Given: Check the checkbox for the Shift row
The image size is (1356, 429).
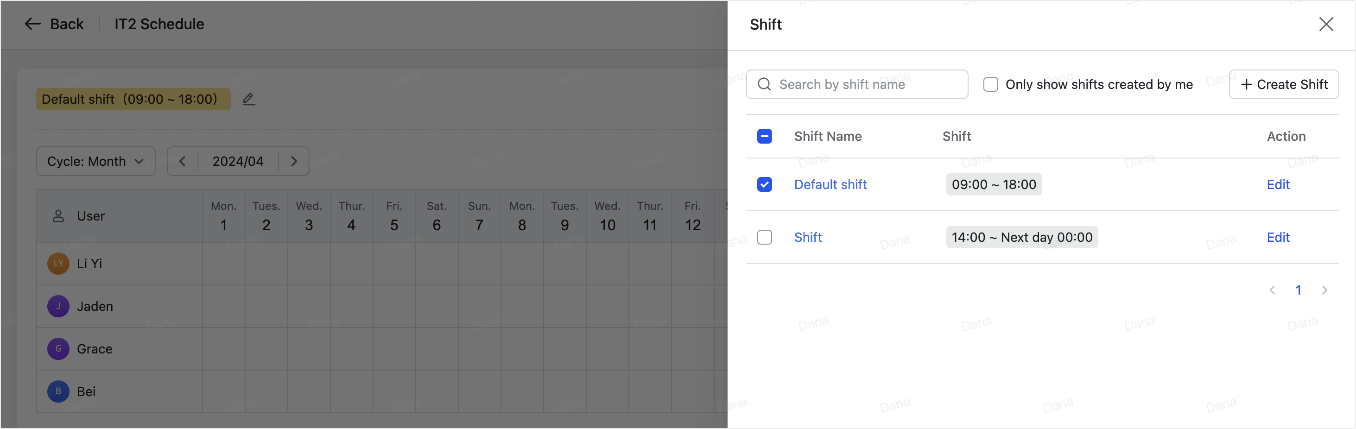Looking at the screenshot, I should [x=764, y=237].
